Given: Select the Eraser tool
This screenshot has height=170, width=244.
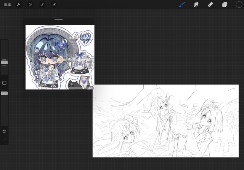Looking at the screenshot, I should (210, 5).
